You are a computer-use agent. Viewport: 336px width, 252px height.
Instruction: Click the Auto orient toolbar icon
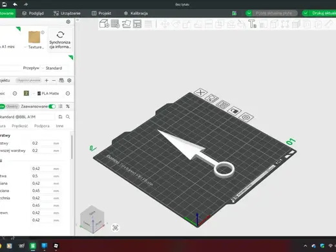click(x=126, y=24)
